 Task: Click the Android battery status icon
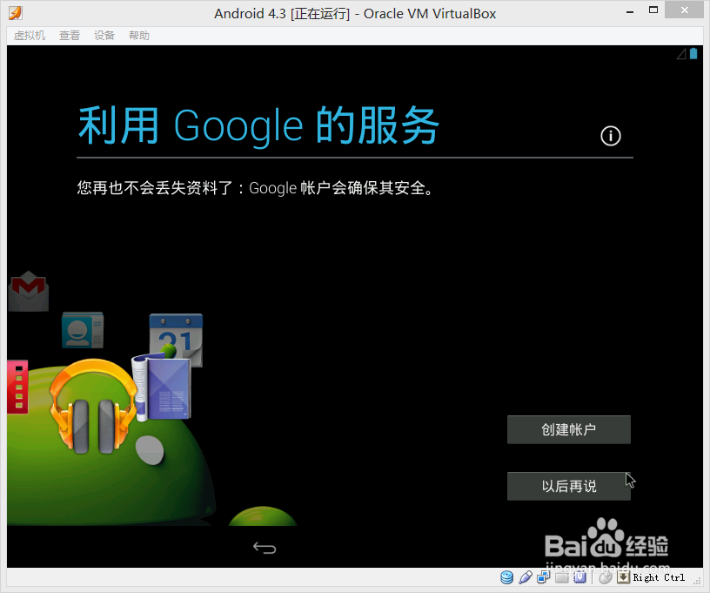point(693,54)
